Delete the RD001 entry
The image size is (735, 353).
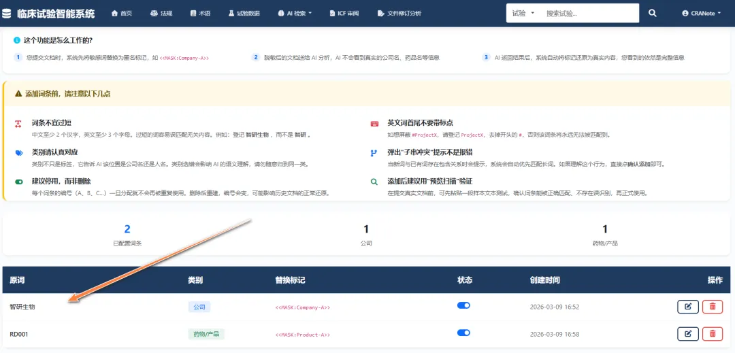point(713,334)
